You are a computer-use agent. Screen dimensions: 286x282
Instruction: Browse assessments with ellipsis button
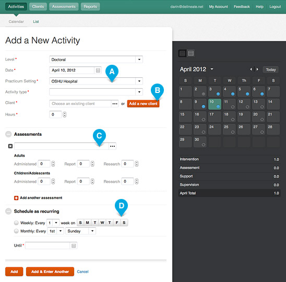click(x=112, y=146)
